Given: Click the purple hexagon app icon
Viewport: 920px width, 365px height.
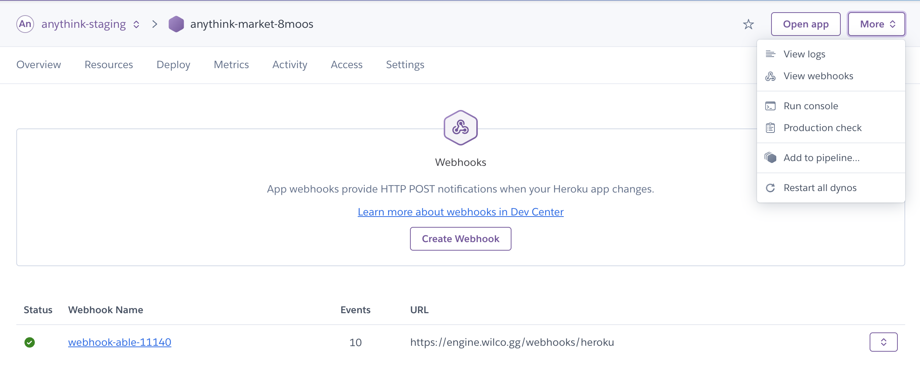Looking at the screenshot, I should click(176, 24).
